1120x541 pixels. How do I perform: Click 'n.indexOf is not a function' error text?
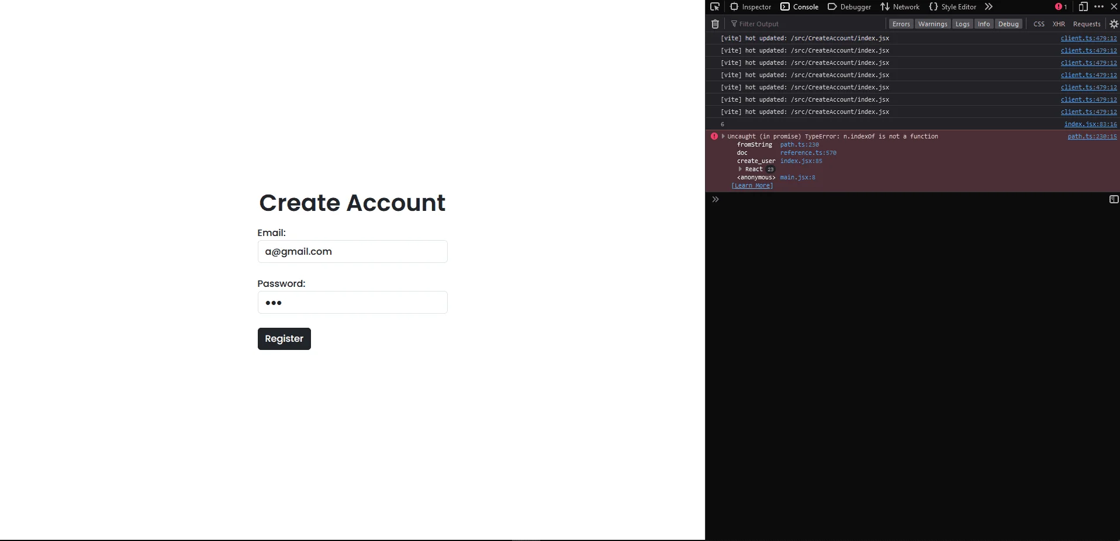(x=890, y=136)
